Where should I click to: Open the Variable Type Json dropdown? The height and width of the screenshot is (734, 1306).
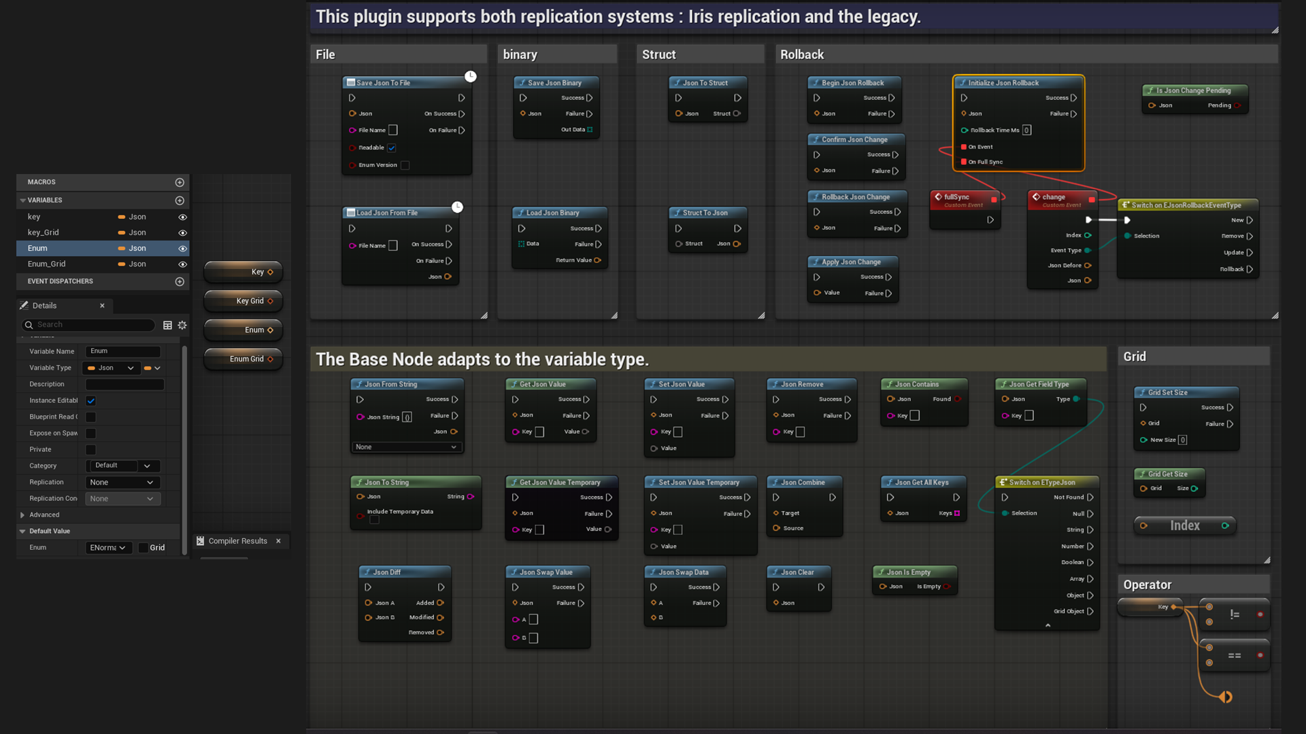click(112, 368)
